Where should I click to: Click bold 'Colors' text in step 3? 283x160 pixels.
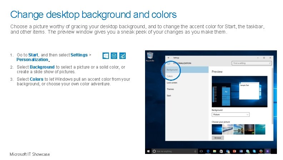36,79
